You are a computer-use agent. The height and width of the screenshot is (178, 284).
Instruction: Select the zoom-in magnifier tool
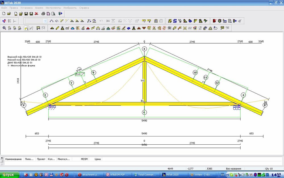(4, 28)
